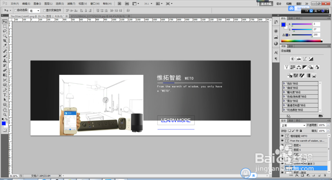This screenshot has height=180, width=332.
Task: Add an Exposure adjustment
Action: pyautogui.click(x=311, y=59)
